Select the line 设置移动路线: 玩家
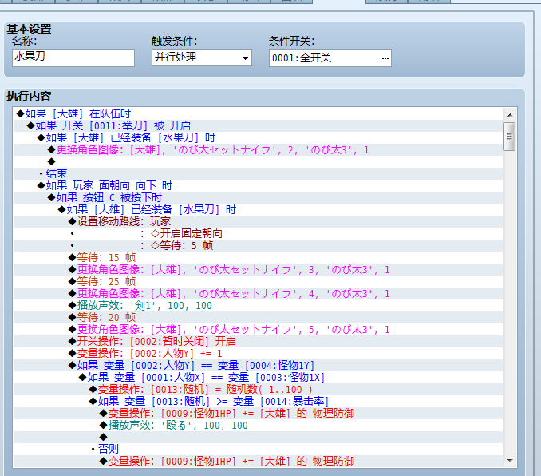The height and width of the screenshot is (476, 541). click(x=258, y=221)
